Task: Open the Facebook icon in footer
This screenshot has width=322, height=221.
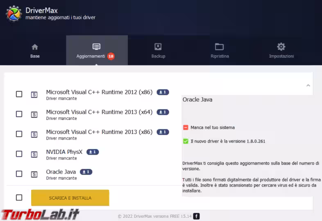Action: click(196, 216)
